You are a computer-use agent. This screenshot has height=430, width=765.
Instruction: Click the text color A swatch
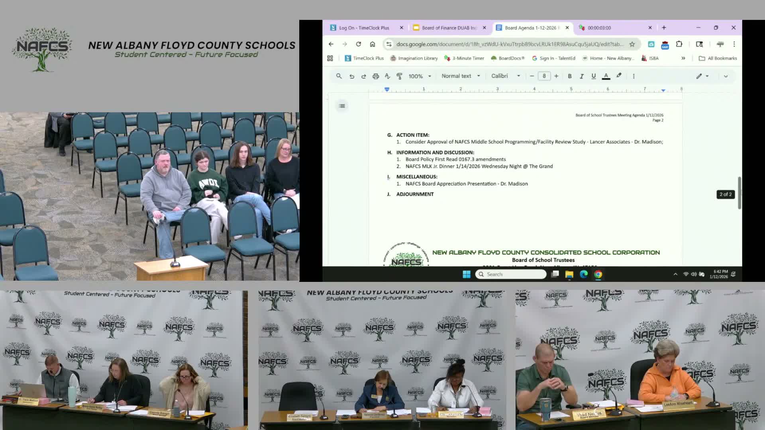click(x=606, y=76)
